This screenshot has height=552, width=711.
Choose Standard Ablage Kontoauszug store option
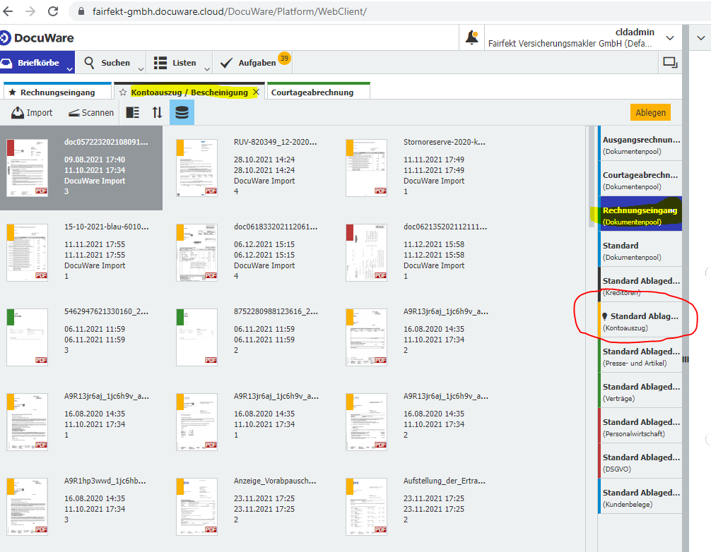coord(640,321)
